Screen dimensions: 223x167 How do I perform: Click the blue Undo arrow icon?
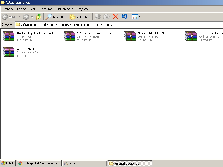(124, 17)
